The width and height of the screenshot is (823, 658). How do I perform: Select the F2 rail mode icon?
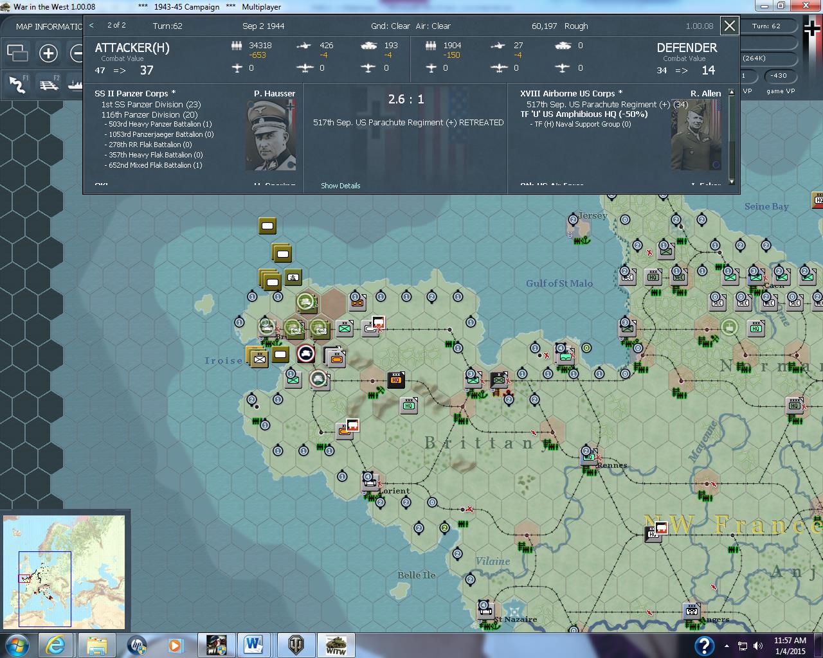[48, 84]
